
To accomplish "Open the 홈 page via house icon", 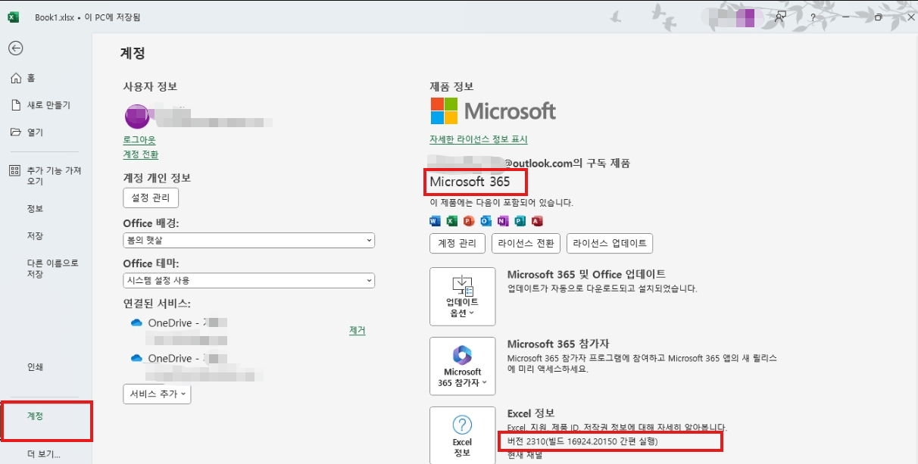I will coord(15,78).
